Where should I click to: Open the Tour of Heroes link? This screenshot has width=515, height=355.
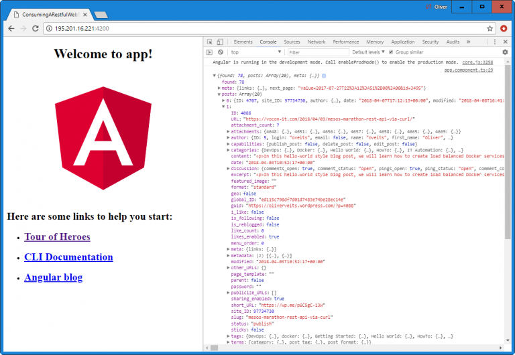click(57, 236)
